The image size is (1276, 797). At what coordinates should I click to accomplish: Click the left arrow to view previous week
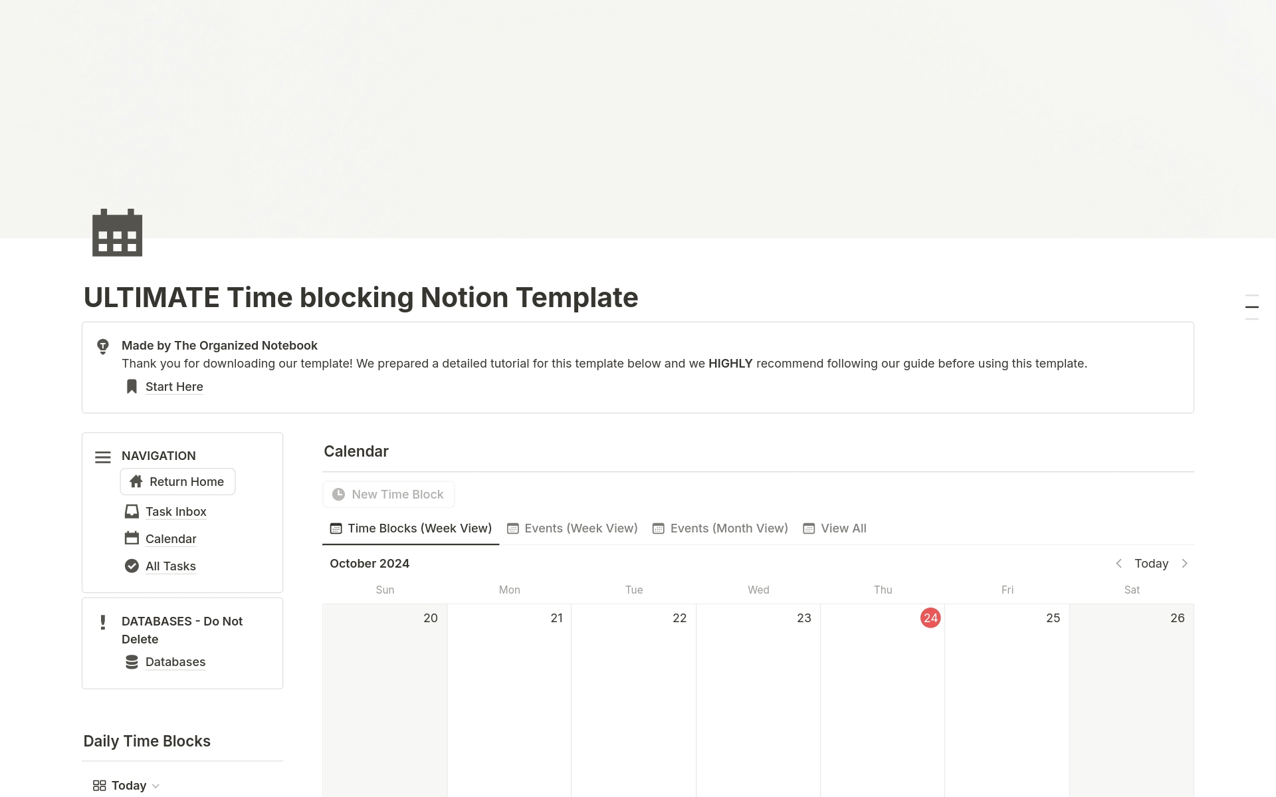coord(1119,563)
